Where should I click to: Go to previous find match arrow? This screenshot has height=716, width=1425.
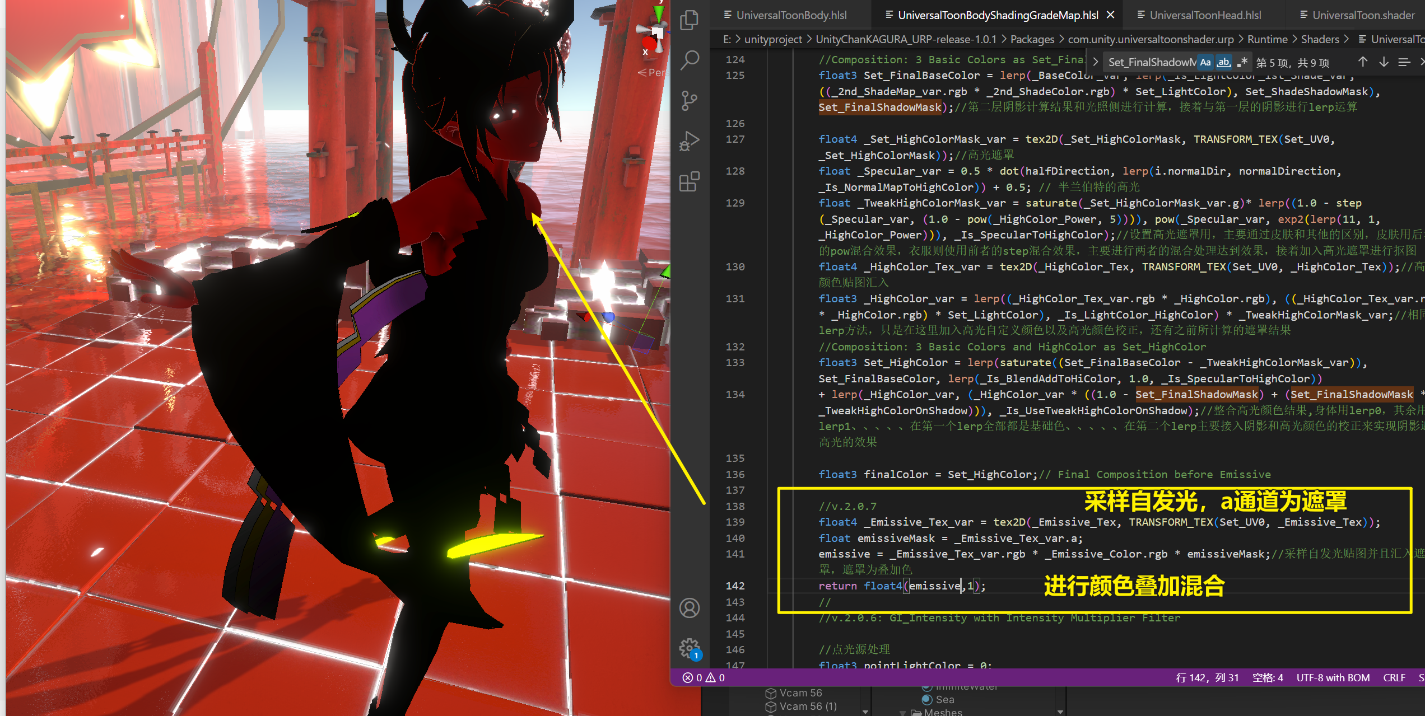tap(1363, 62)
